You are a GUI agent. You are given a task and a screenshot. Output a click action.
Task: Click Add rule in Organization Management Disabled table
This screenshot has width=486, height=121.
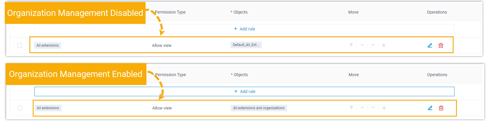244,29
